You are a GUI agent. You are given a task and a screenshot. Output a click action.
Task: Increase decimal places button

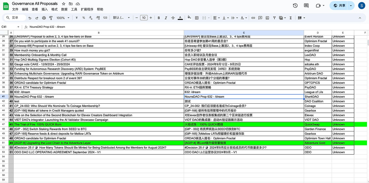coord(98,18)
